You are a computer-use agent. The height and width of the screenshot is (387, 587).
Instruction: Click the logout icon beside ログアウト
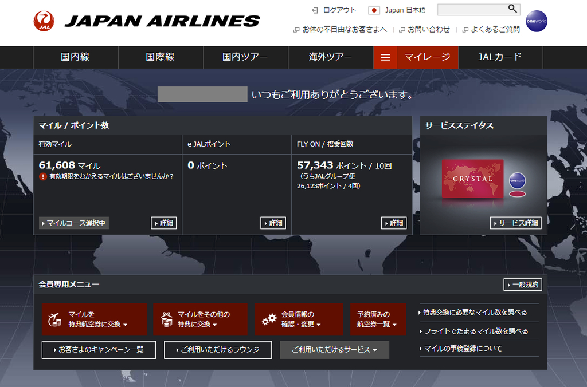(x=315, y=10)
